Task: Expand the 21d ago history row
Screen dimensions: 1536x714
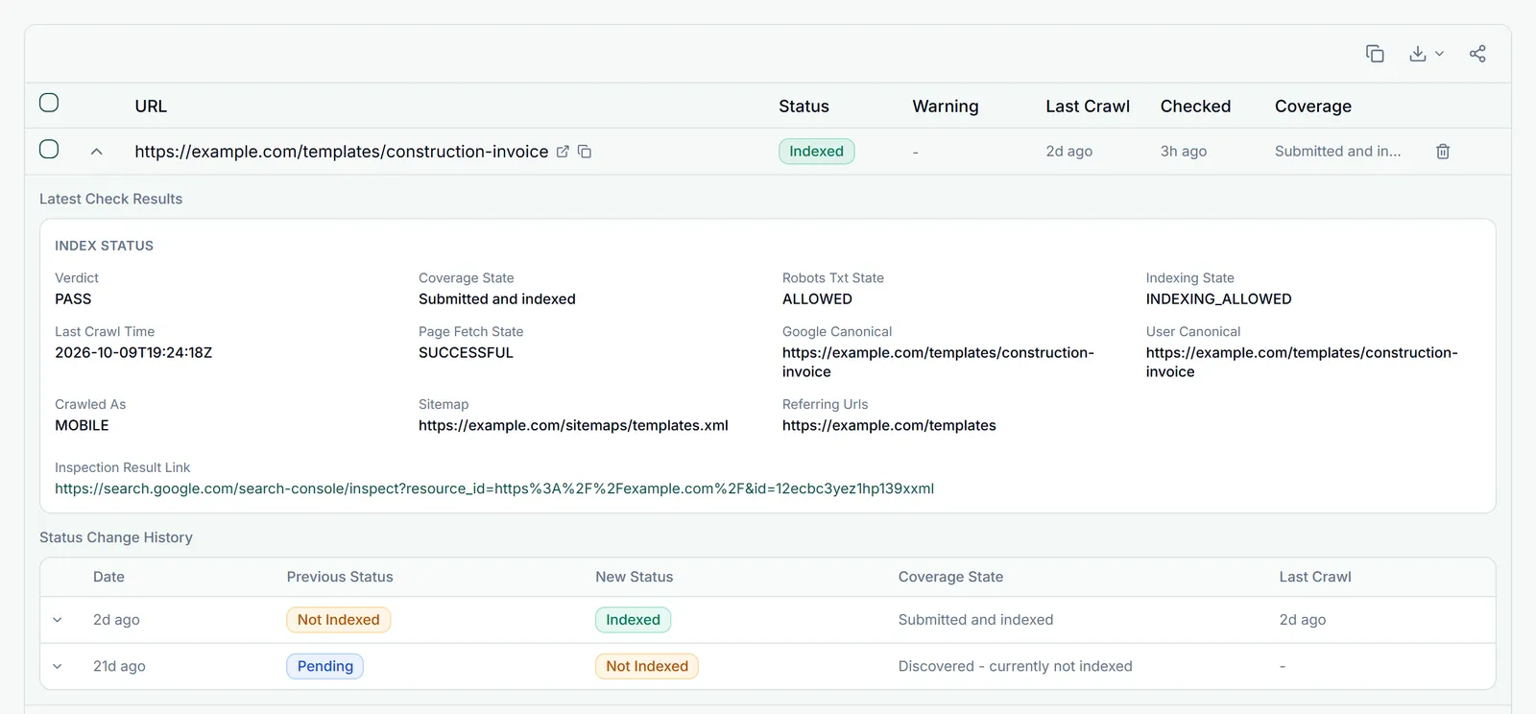Action: click(58, 666)
